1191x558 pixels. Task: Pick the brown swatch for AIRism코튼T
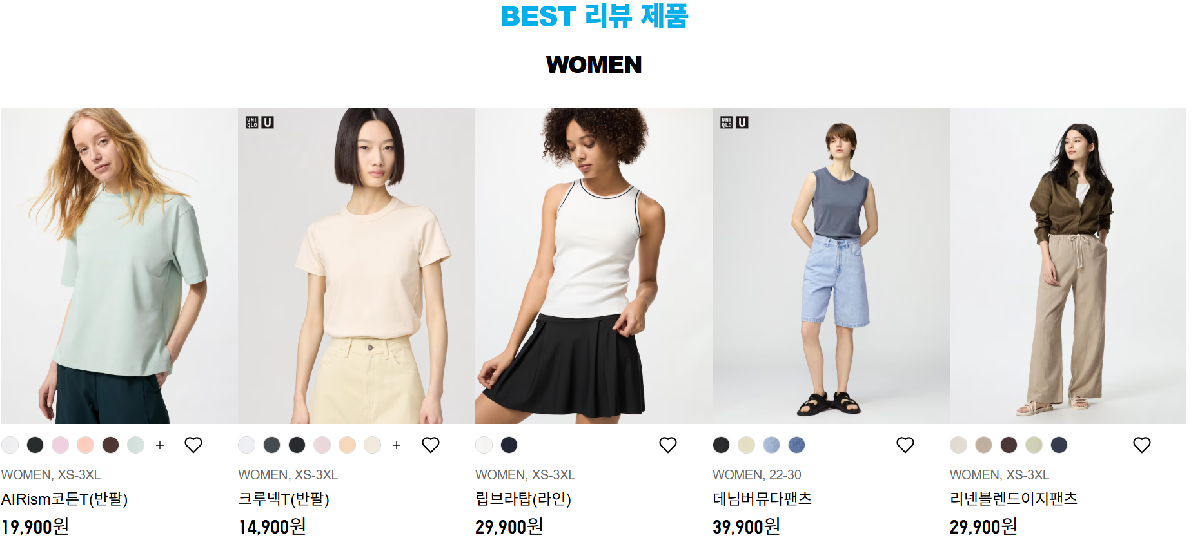pyautogui.click(x=110, y=445)
